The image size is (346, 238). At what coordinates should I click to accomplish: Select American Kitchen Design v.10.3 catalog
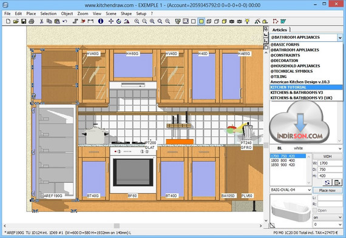click(306, 82)
